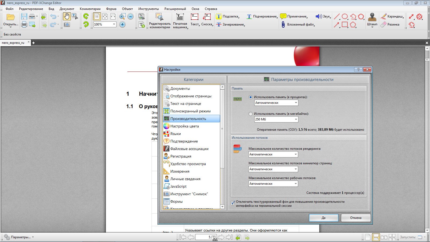Go to the next page arrow
This screenshot has height=242, width=430.
[x=221, y=237]
